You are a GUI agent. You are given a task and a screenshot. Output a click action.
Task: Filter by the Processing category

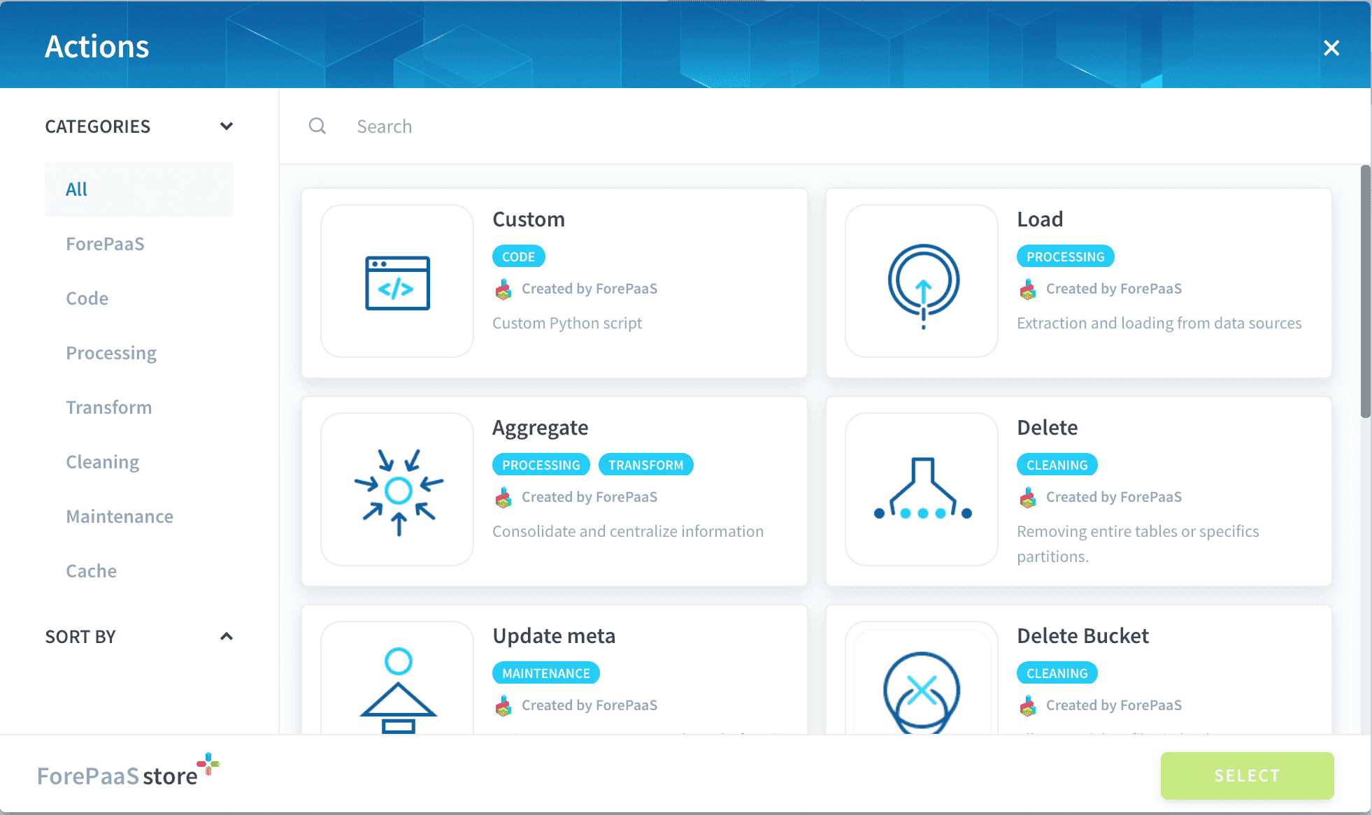111,353
